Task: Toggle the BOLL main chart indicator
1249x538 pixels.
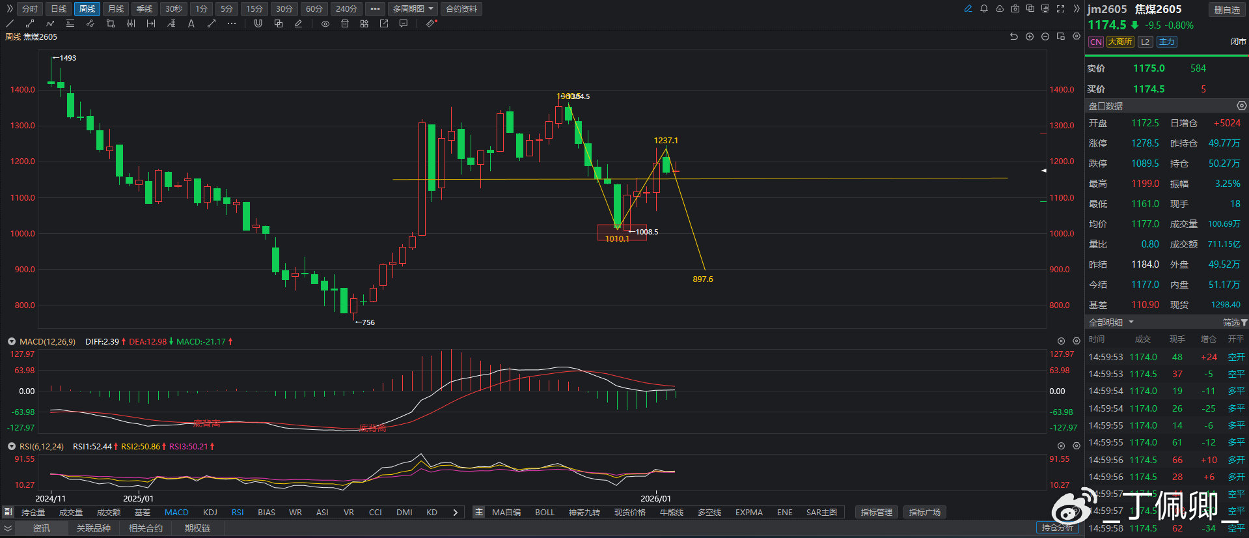Action: (545, 513)
